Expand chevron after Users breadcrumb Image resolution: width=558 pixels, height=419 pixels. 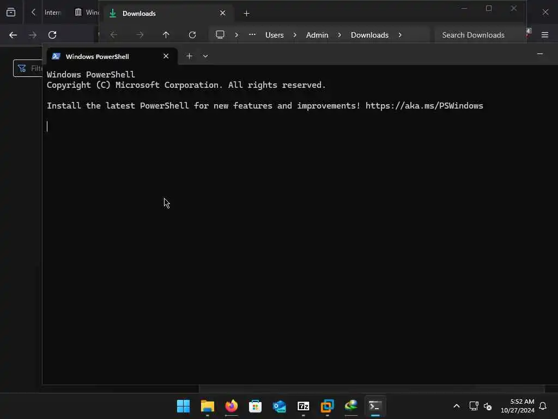(x=295, y=35)
